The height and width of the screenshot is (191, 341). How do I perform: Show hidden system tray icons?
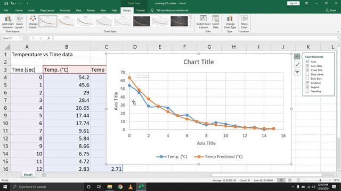click(293, 187)
